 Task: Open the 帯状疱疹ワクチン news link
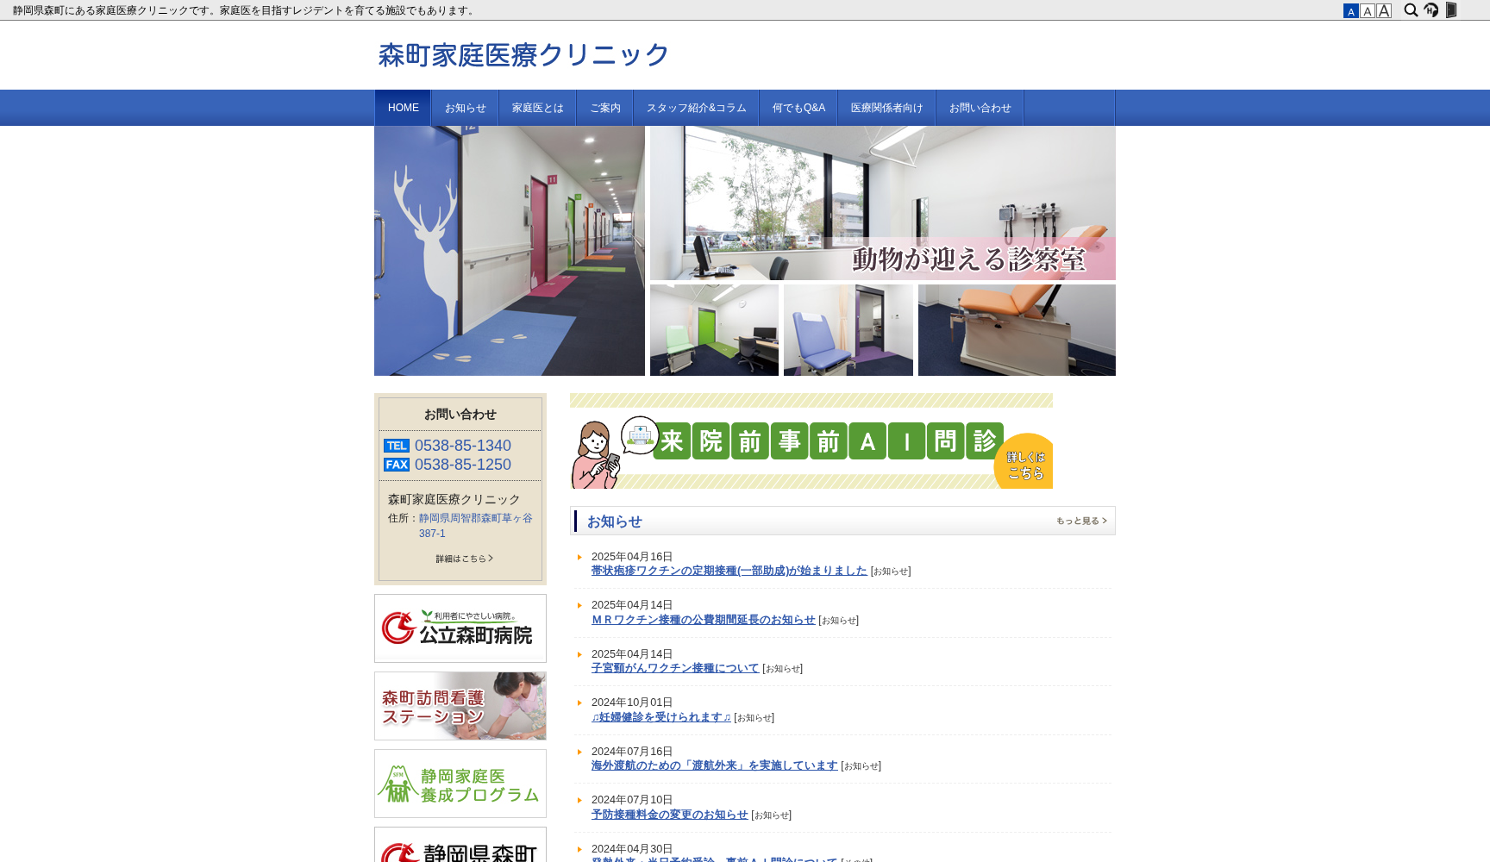(729, 570)
